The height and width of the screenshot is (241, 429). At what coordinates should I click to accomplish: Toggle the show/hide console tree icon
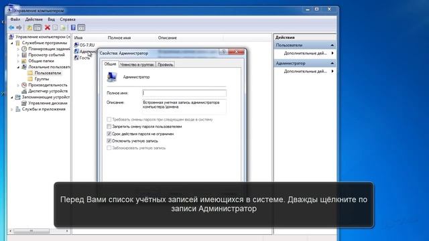(38, 27)
